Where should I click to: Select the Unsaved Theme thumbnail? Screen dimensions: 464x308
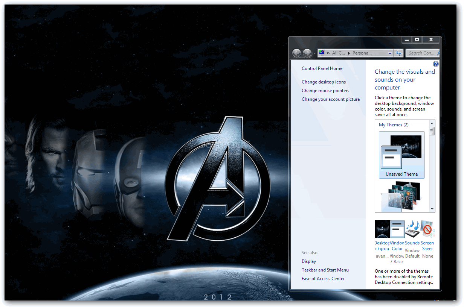401,155
